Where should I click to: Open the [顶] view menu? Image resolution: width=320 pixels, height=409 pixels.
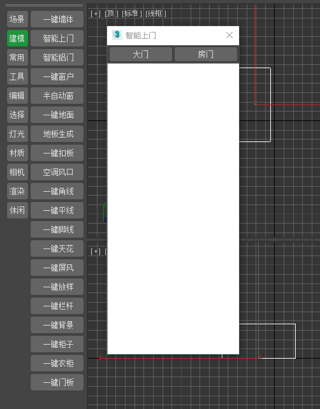pyautogui.click(x=111, y=13)
